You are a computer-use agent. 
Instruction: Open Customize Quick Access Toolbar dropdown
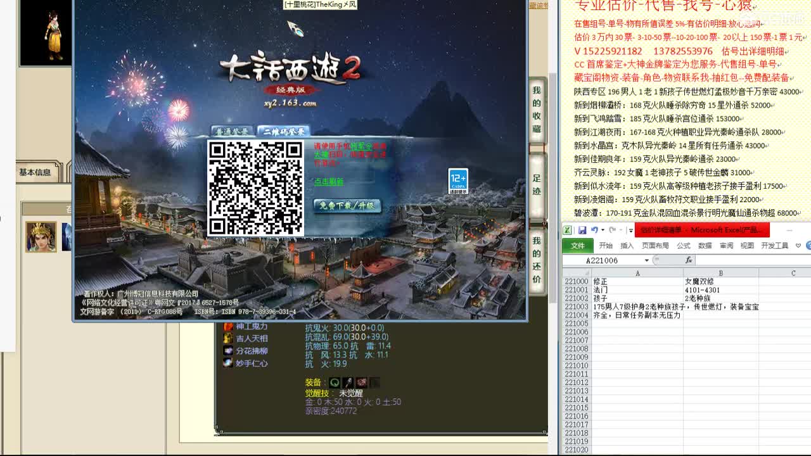630,231
